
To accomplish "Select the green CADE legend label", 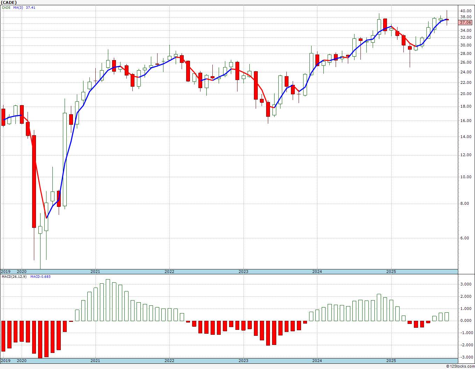I will point(6,7).
